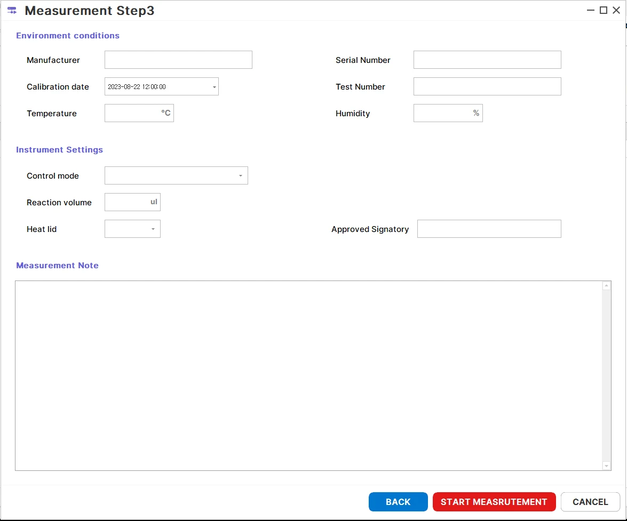627x521 pixels.
Task: Close the Measurement Step3 window
Action: [616, 10]
